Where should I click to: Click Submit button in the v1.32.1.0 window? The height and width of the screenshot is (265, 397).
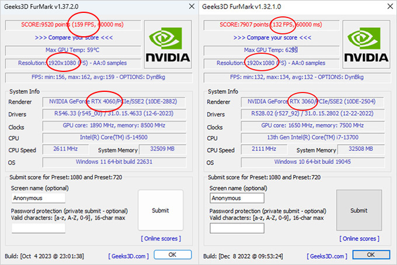[x=359, y=210]
